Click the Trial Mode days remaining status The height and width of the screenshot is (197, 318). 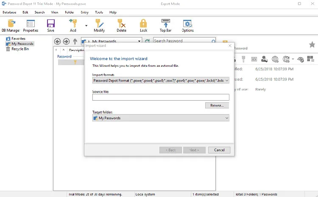click(x=95, y=194)
